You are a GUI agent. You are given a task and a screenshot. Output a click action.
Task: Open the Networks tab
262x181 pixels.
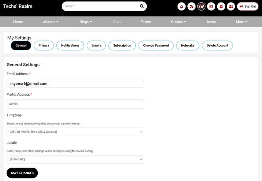point(188,46)
